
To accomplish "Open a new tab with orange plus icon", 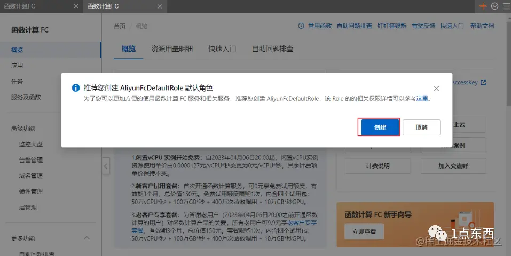I will [x=483, y=6].
